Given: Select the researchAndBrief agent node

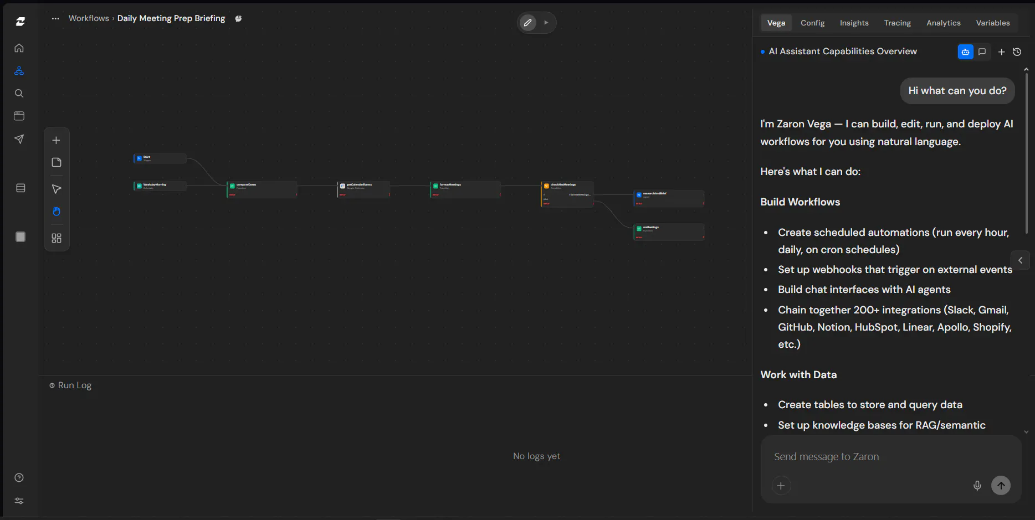Looking at the screenshot, I should pyautogui.click(x=669, y=198).
